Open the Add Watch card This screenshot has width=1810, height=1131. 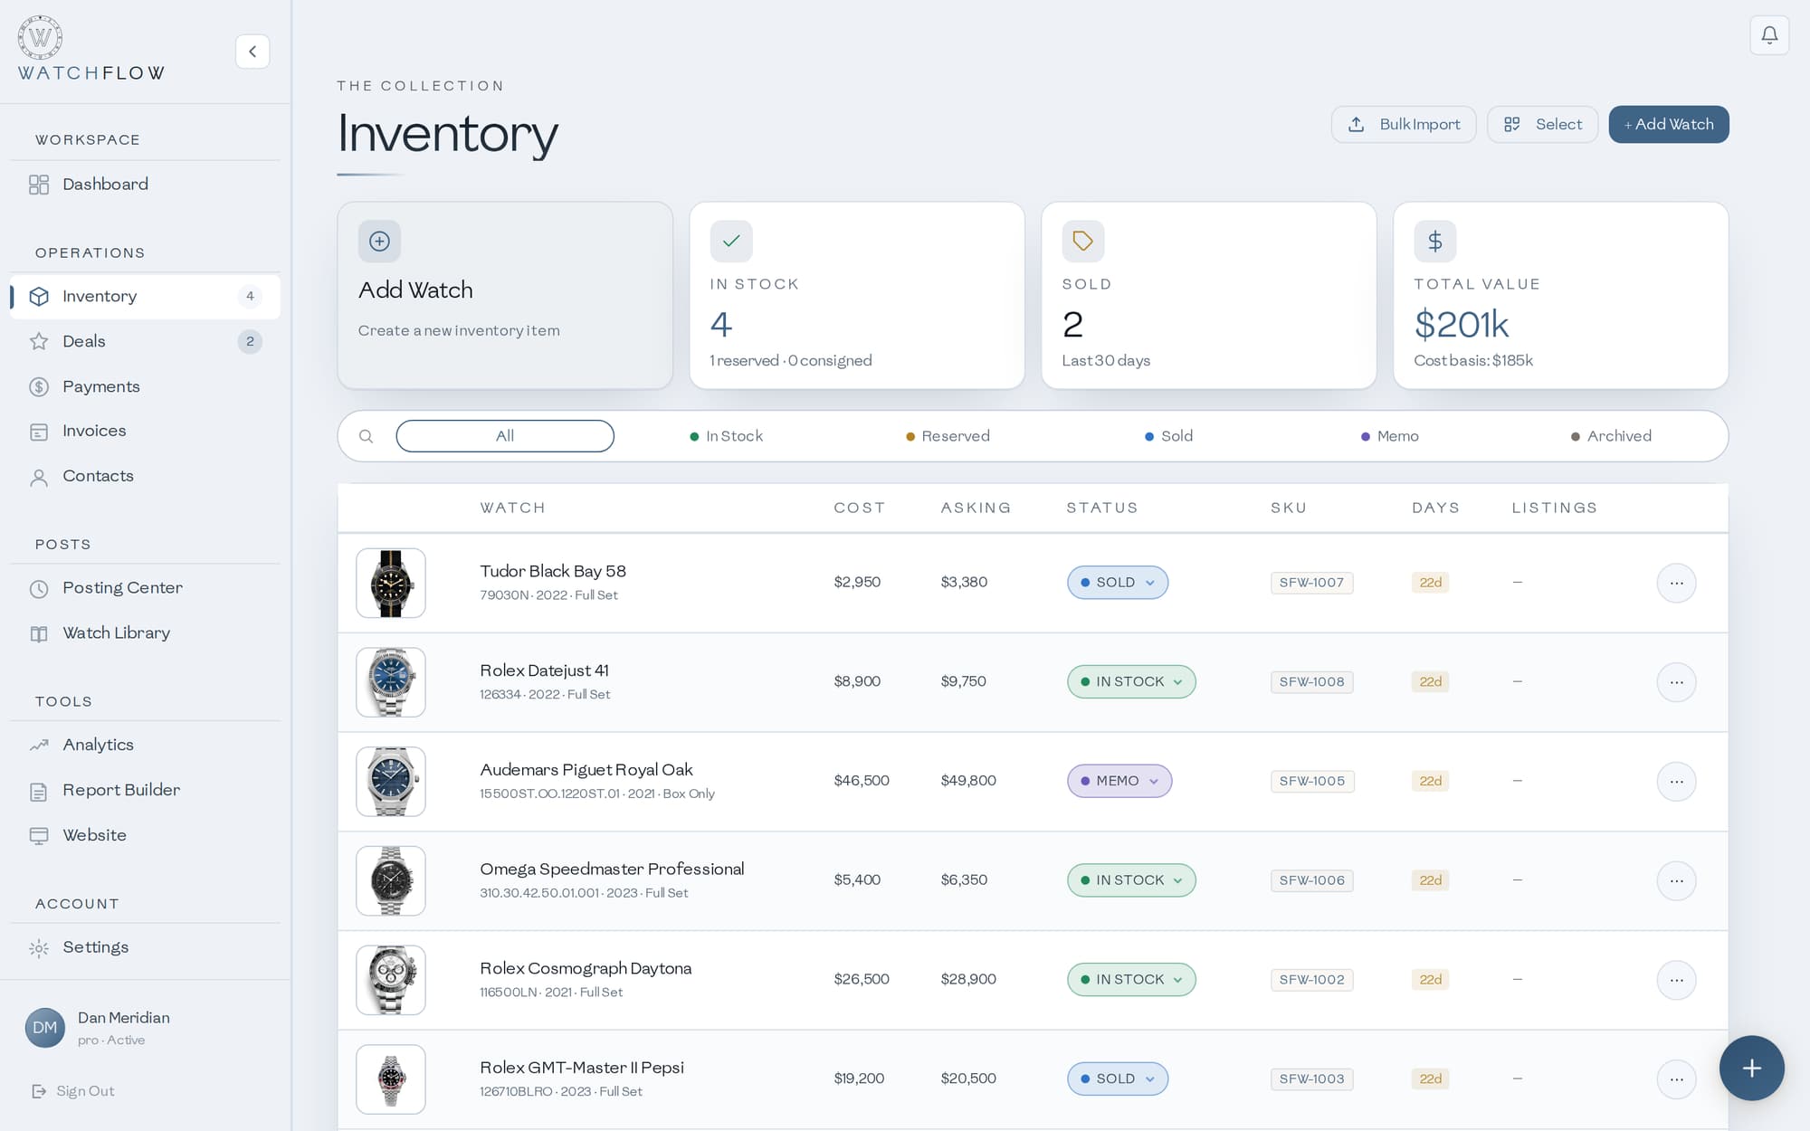point(505,296)
